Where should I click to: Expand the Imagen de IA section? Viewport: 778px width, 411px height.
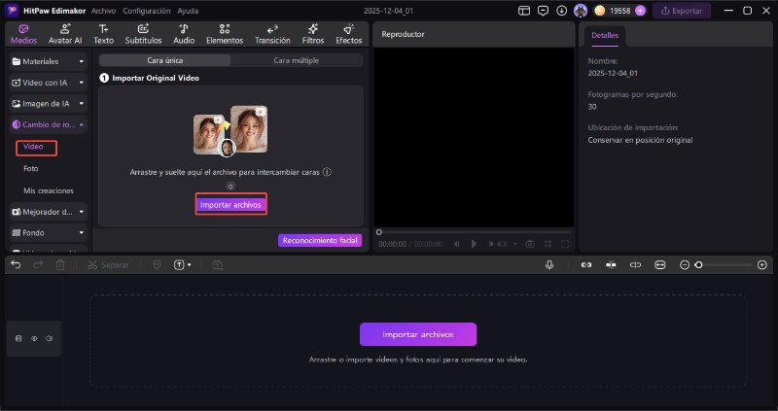coord(49,103)
